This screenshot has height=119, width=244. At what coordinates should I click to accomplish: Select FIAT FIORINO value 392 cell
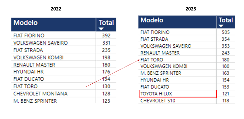(106, 36)
